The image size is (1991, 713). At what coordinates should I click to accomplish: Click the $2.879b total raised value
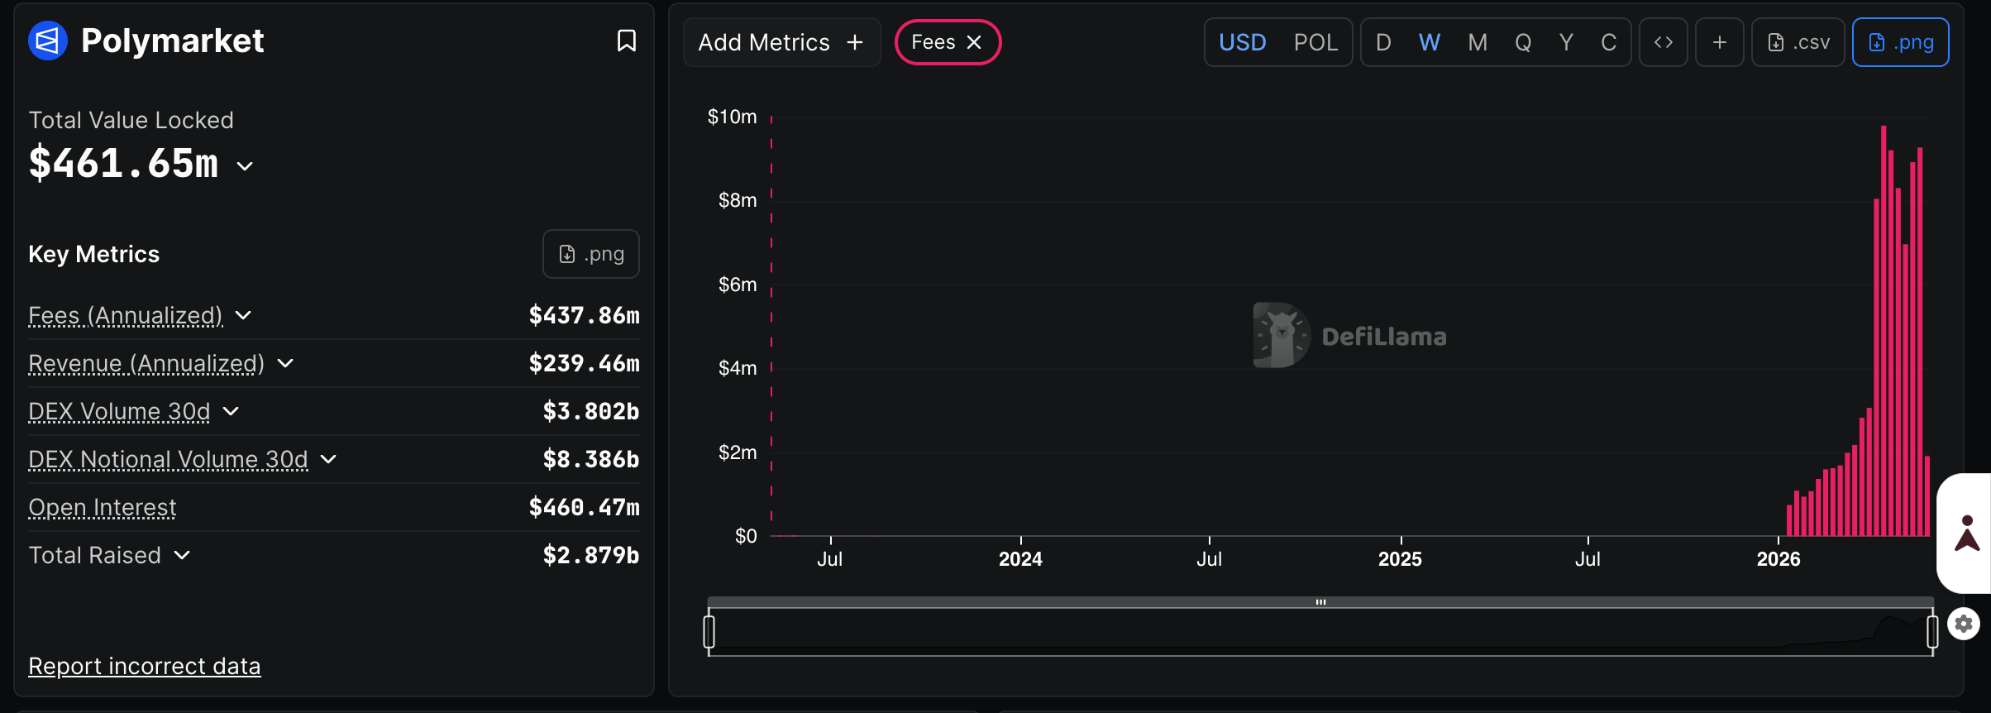coord(591,555)
